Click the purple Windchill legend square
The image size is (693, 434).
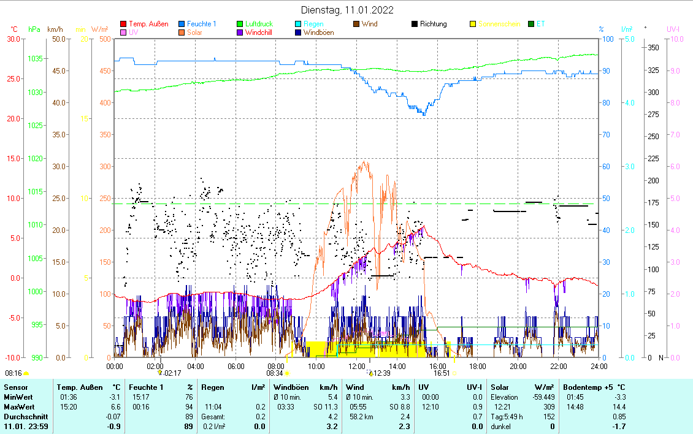(x=240, y=33)
